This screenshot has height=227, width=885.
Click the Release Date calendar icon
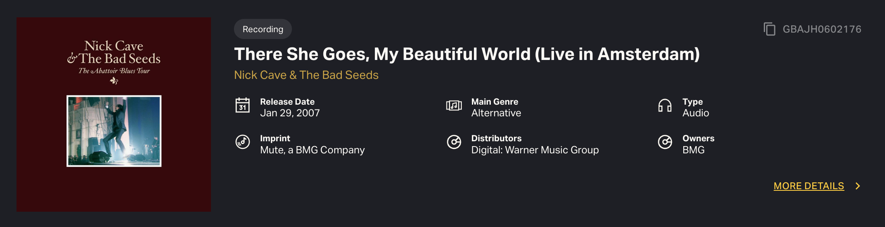(242, 106)
